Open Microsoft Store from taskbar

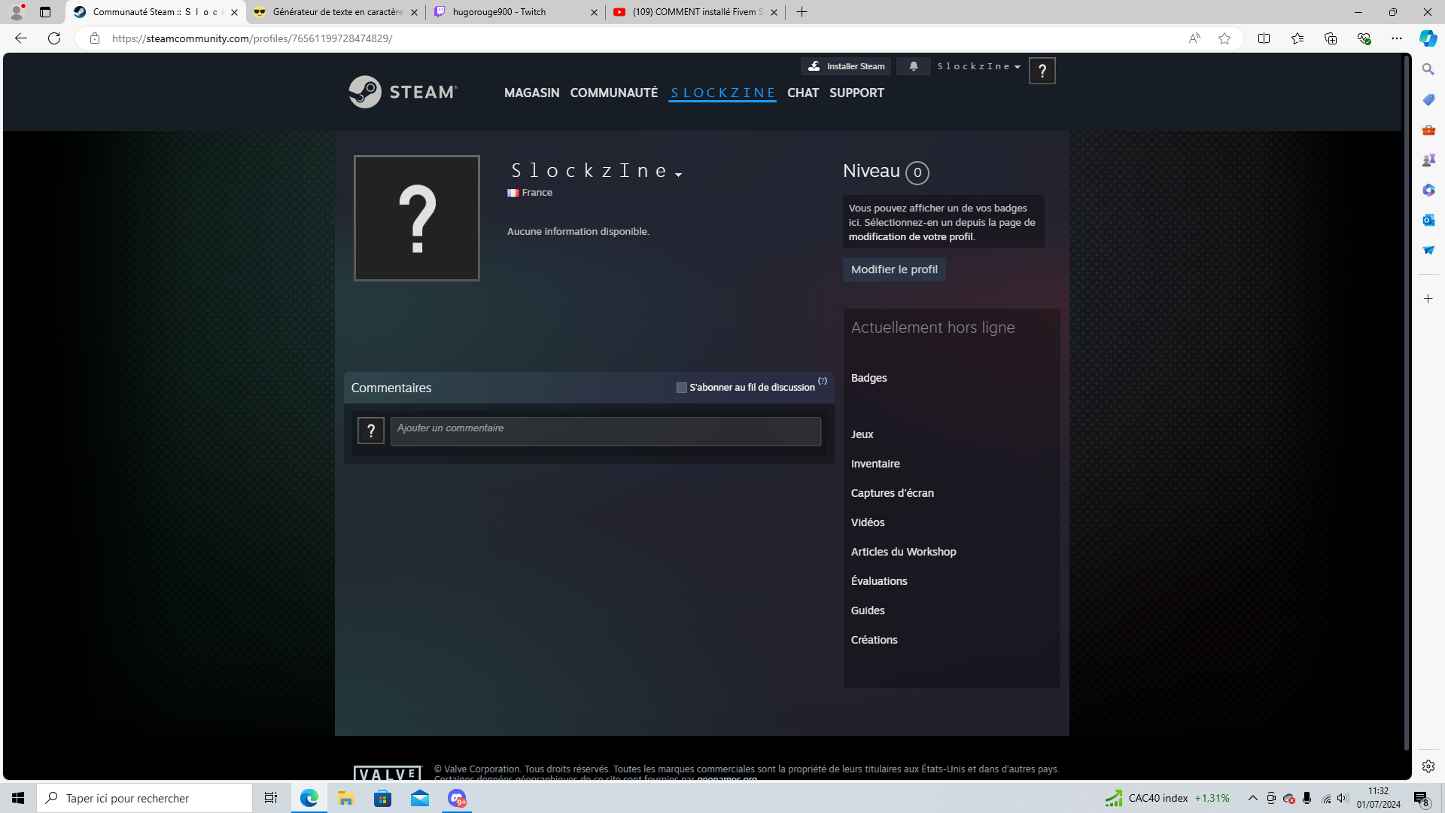coord(383,798)
